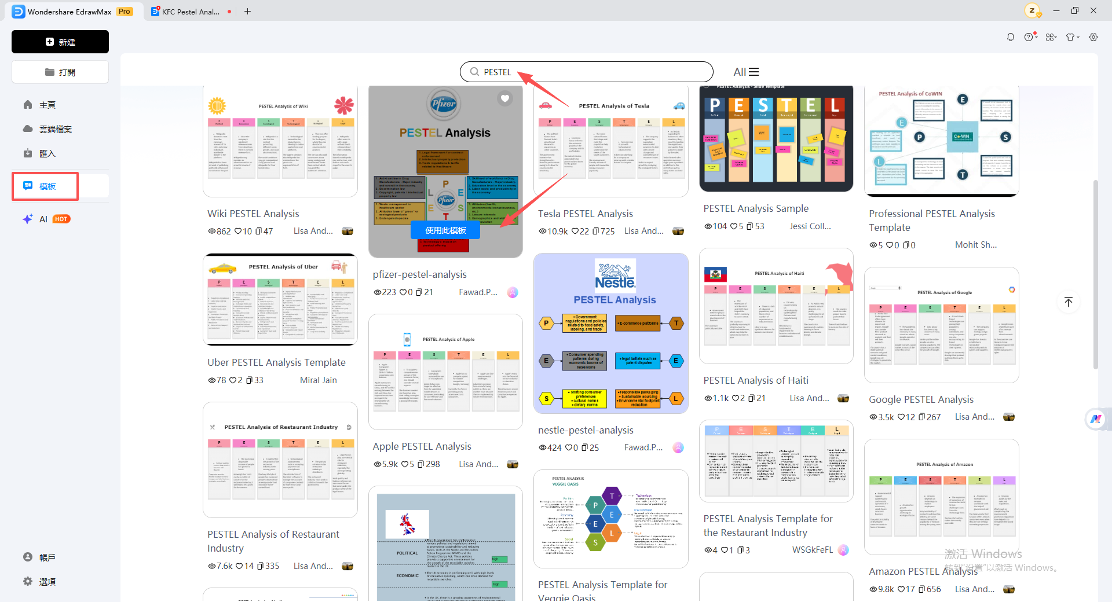Click the PESTEL Analysis of Restaurant Industry title
1112x602 pixels.
click(x=273, y=541)
